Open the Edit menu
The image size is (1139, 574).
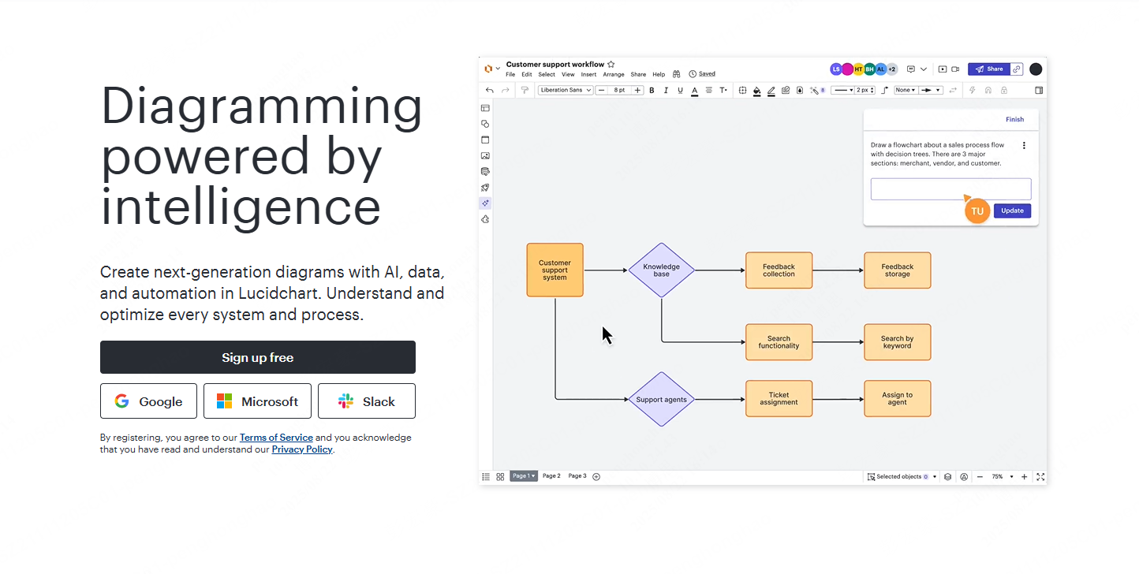pos(527,75)
